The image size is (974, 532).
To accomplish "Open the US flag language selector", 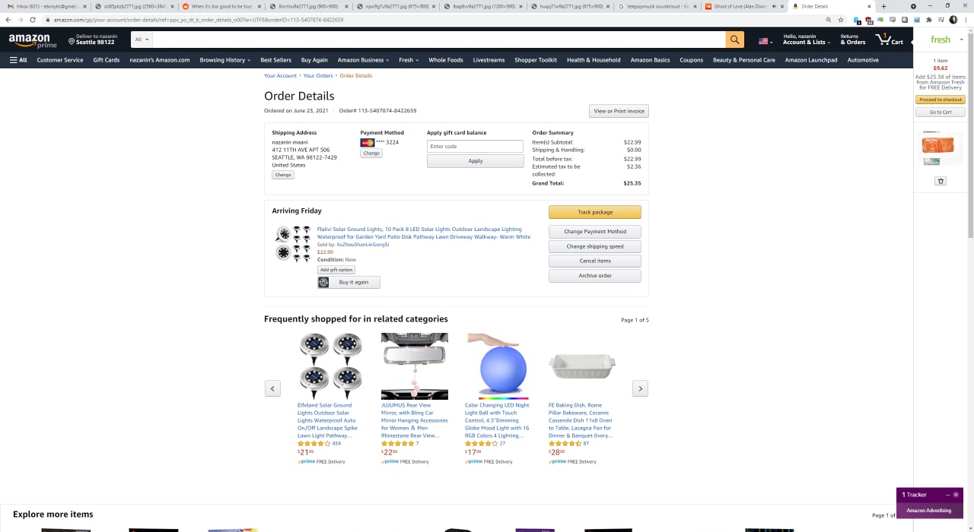I will 766,41.
